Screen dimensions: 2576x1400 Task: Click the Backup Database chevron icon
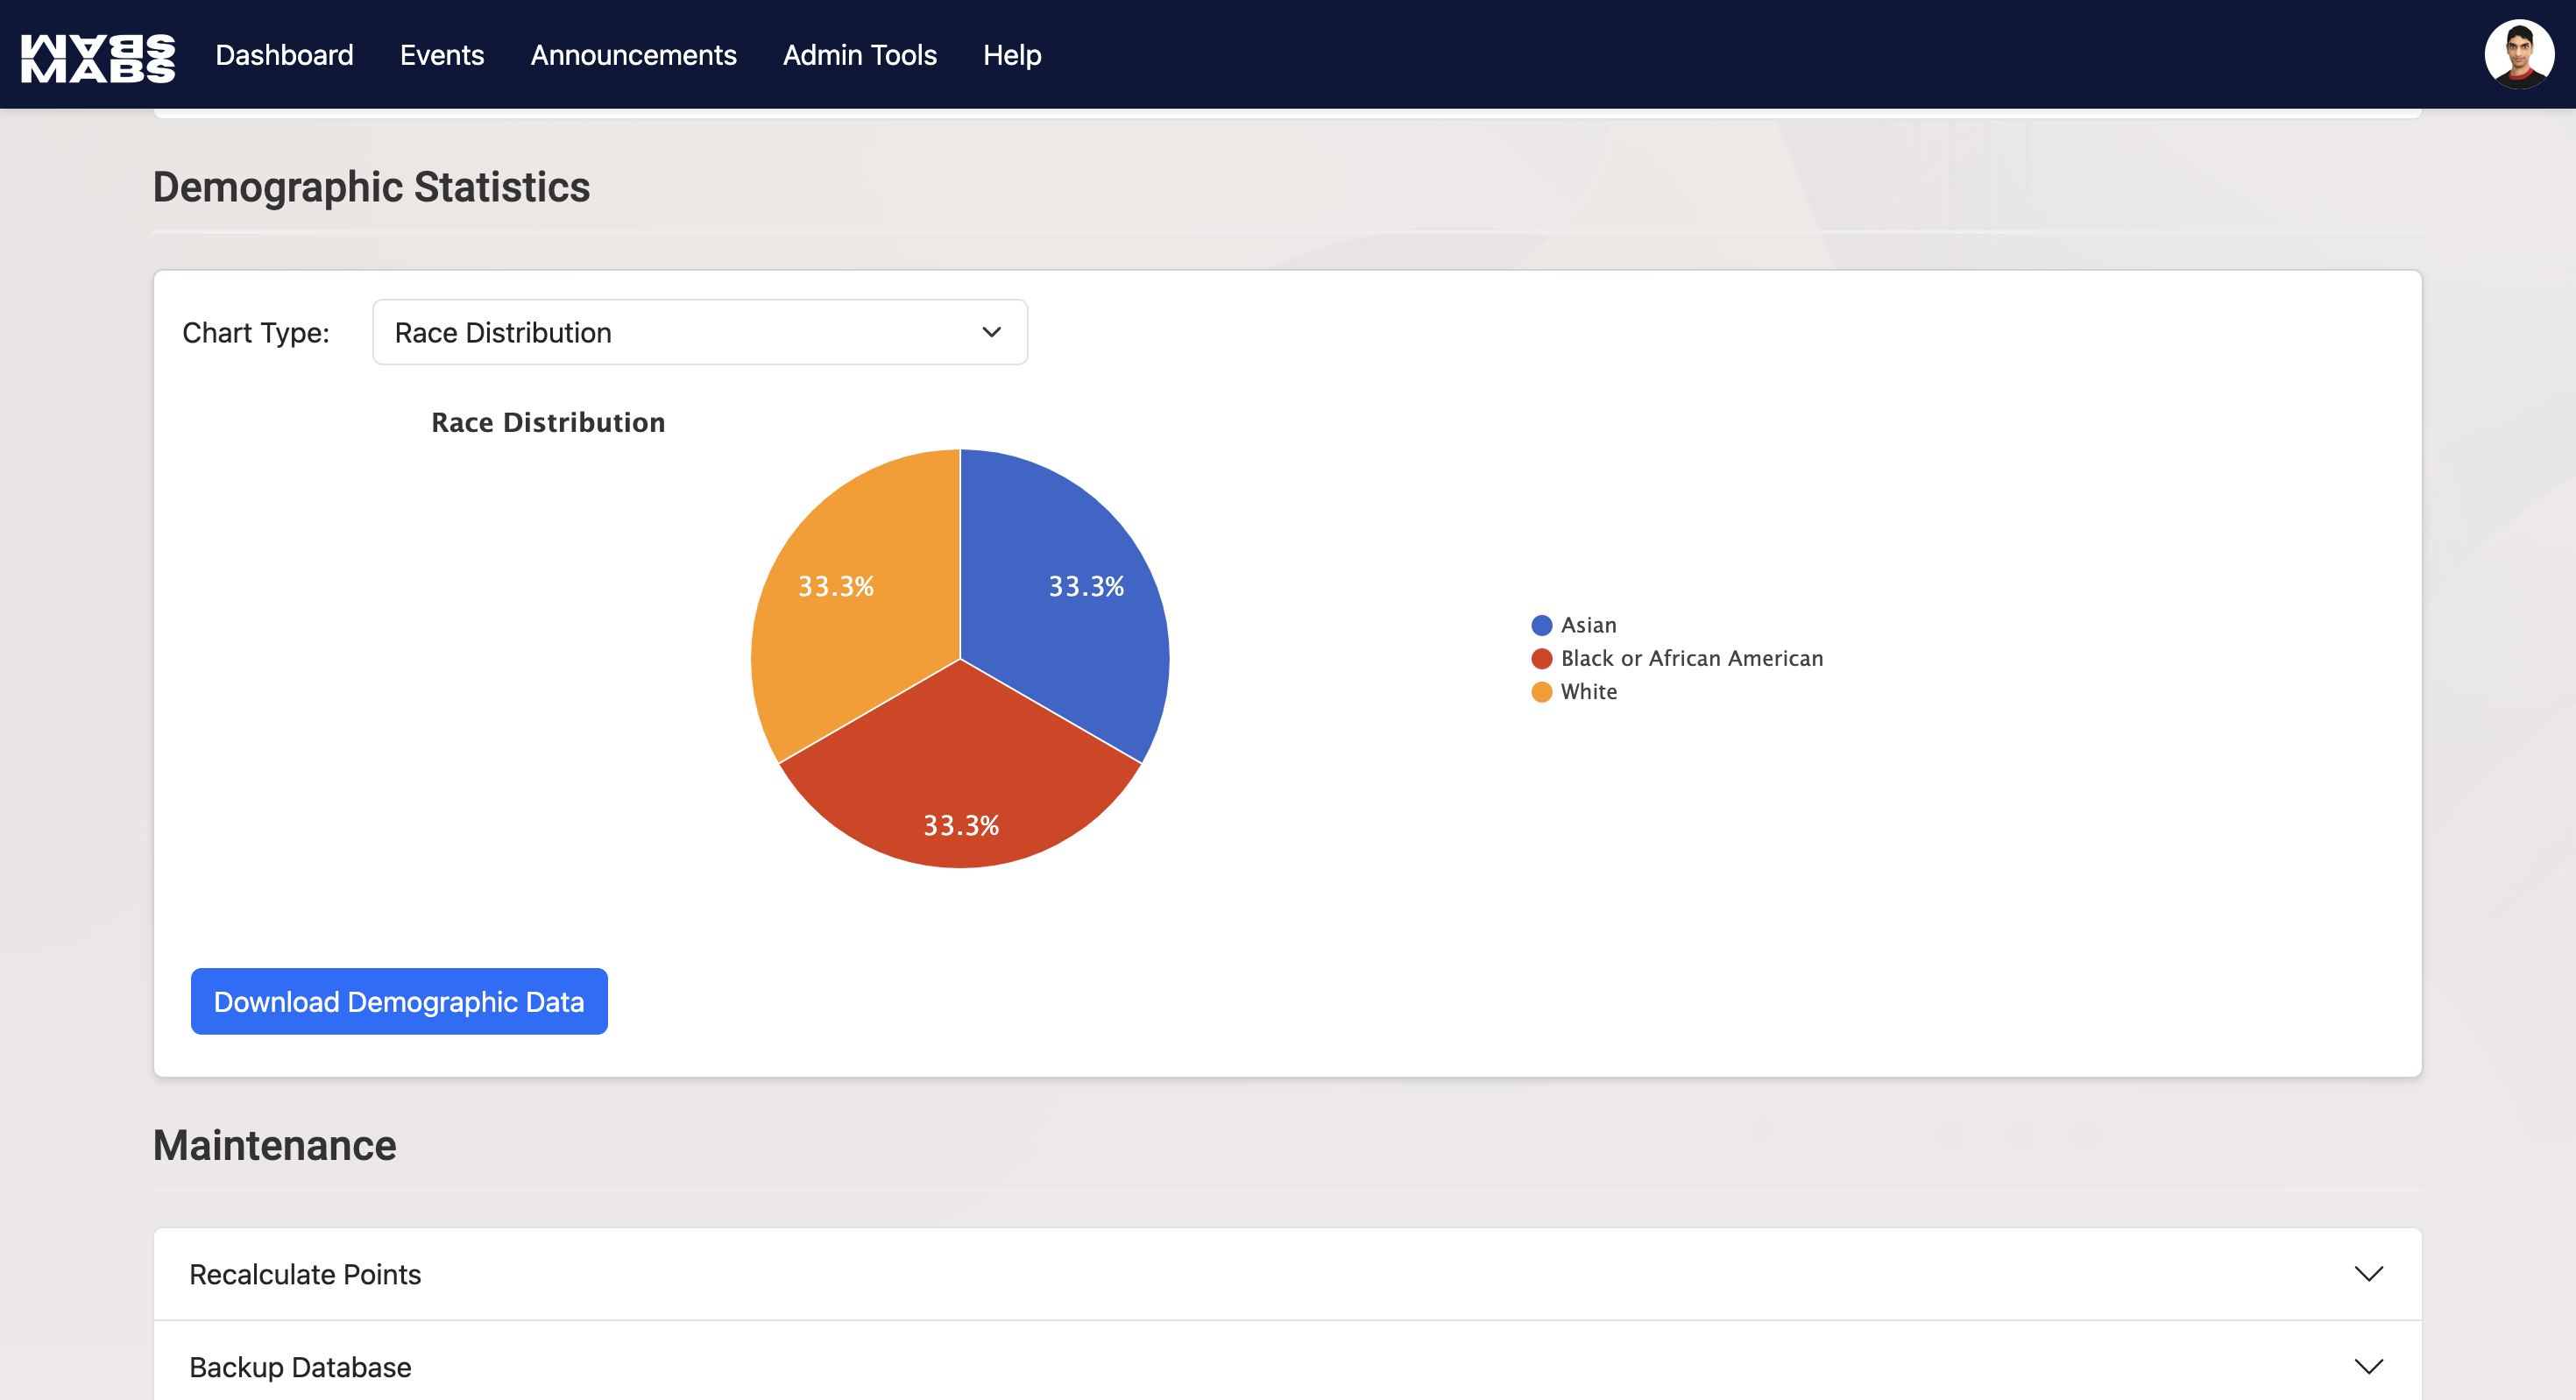pos(2368,1366)
